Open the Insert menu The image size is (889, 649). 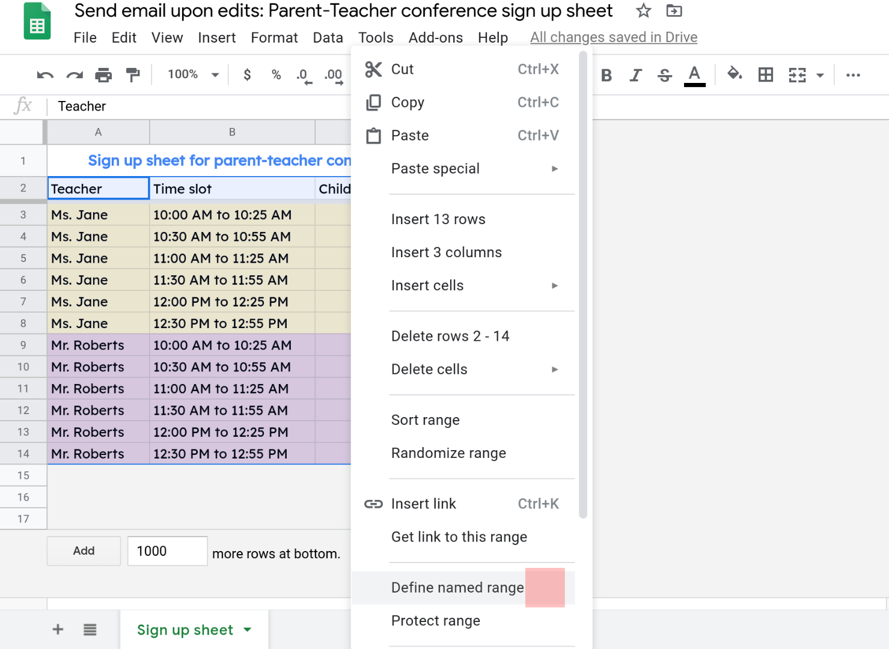(217, 37)
